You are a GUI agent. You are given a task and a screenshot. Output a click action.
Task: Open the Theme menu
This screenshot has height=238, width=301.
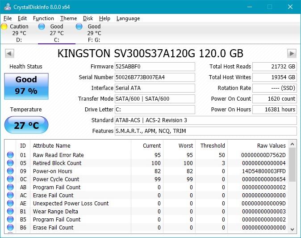pyautogui.click(x=68, y=18)
